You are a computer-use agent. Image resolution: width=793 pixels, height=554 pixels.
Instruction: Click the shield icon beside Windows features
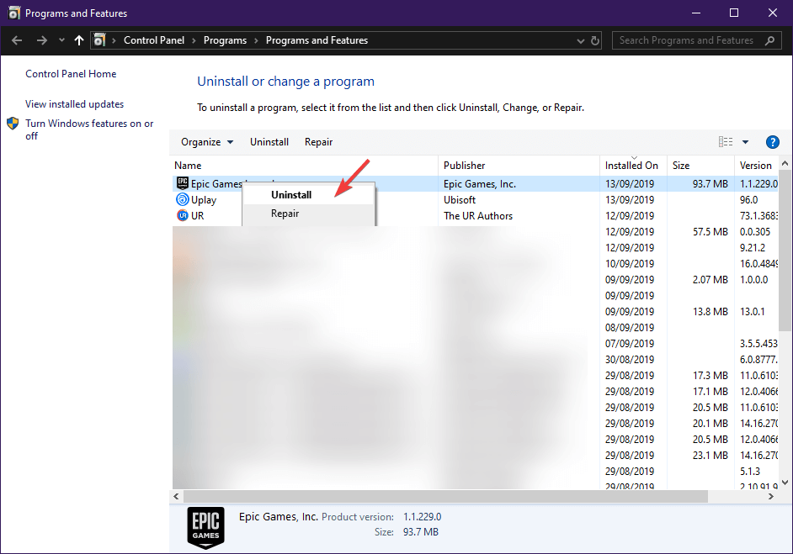click(x=13, y=124)
